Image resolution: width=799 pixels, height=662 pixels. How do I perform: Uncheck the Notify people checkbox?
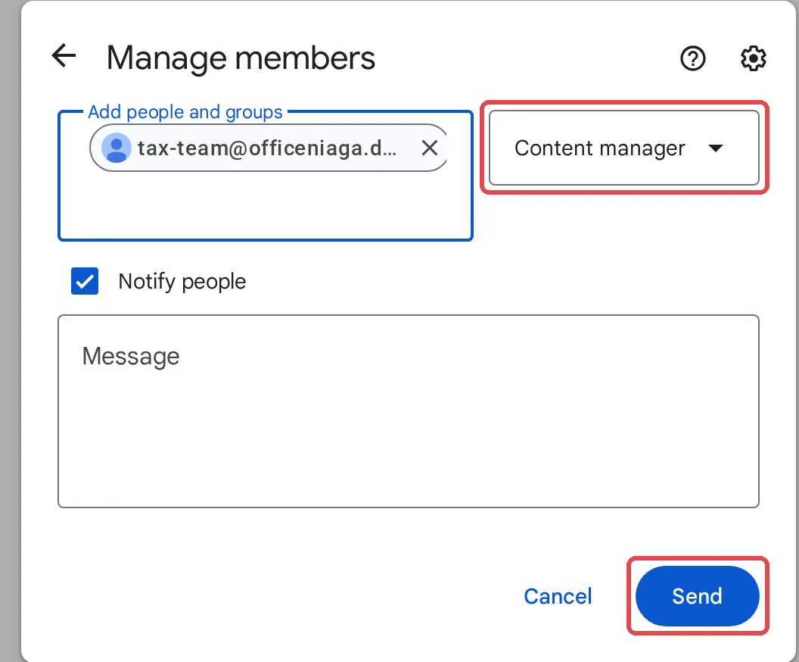[85, 281]
